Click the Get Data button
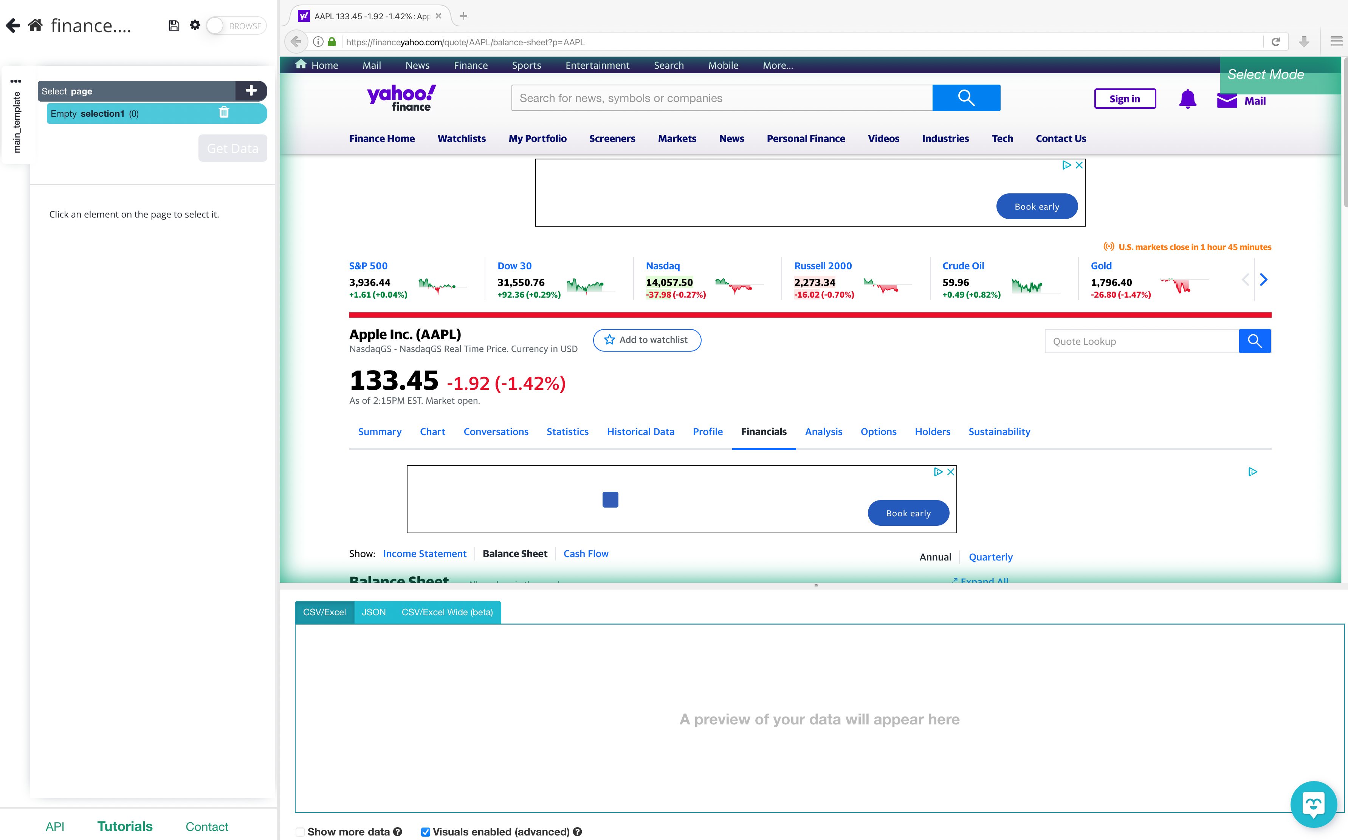The width and height of the screenshot is (1348, 840). 232,148
